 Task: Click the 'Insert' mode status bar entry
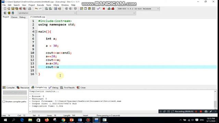(x=86, y=115)
